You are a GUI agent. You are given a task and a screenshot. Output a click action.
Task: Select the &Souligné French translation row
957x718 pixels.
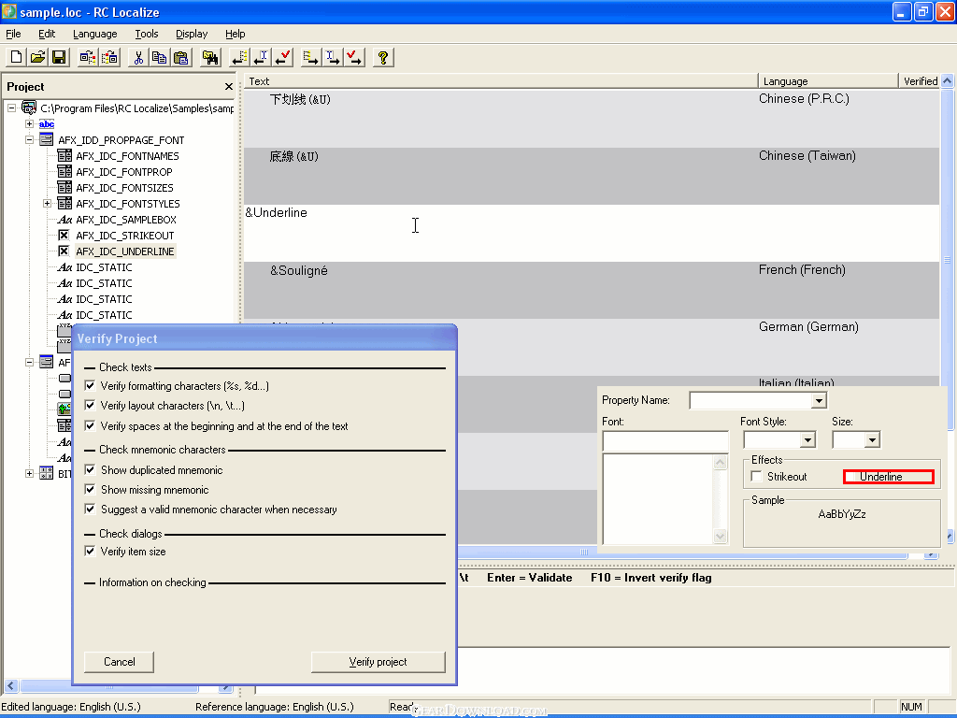[592, 290]
